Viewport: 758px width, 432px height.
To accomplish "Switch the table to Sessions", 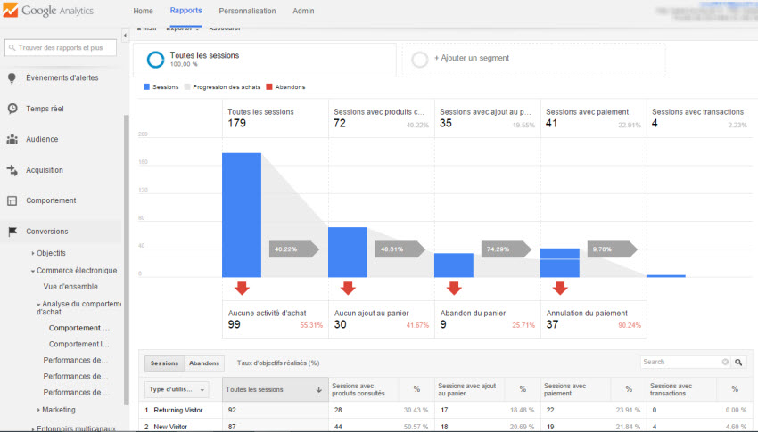I will (x=164, y=363).
